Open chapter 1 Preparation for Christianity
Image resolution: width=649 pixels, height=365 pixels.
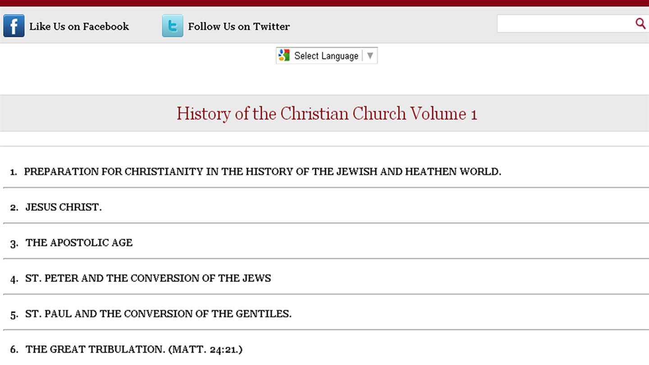pyautogui.click(x=262, y=172)
